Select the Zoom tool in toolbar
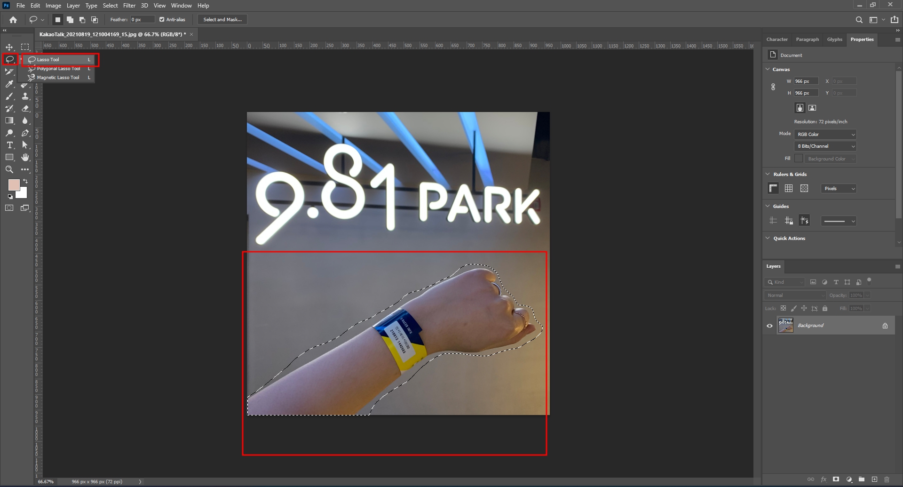 pyautogui.click(x=9, y=169)
